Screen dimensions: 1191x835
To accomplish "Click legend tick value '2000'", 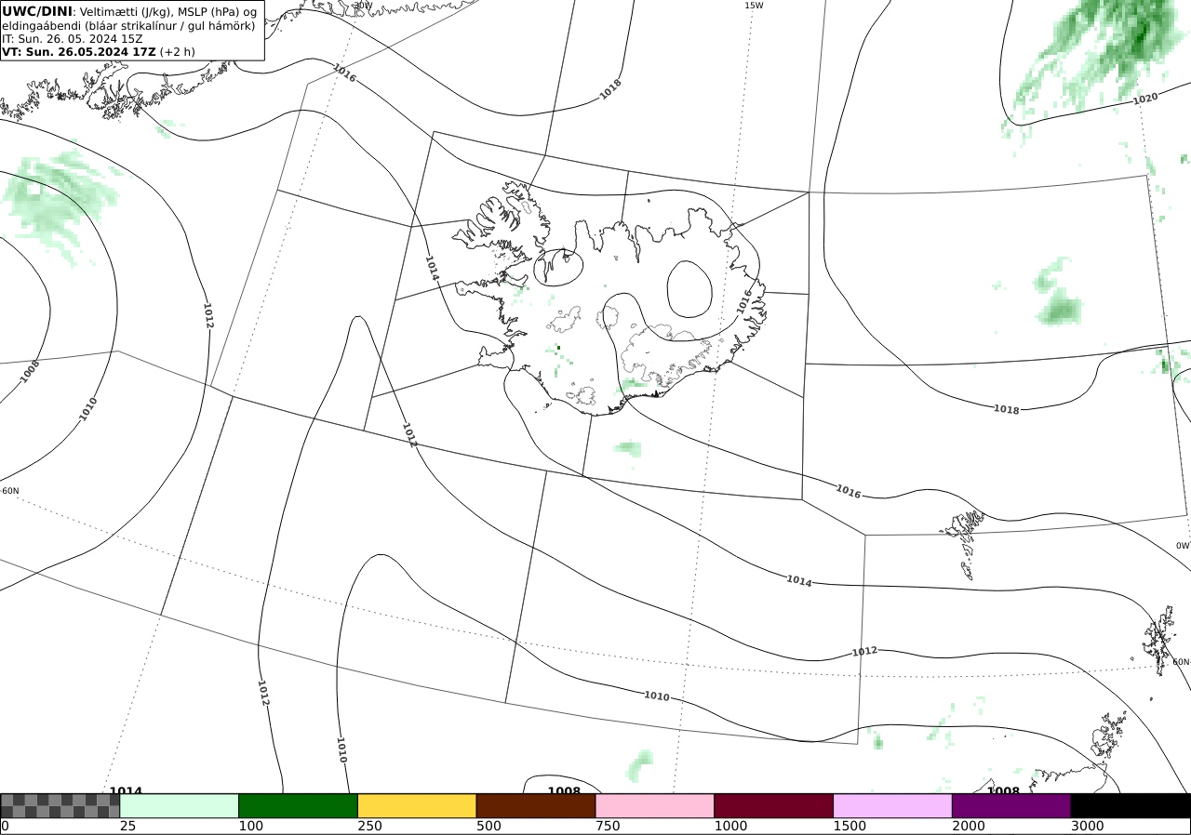I will [969, 826].
